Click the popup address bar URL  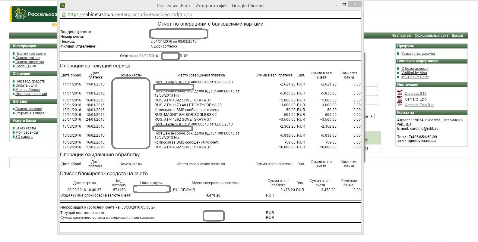pyautogui.click(x=130, y=14)
